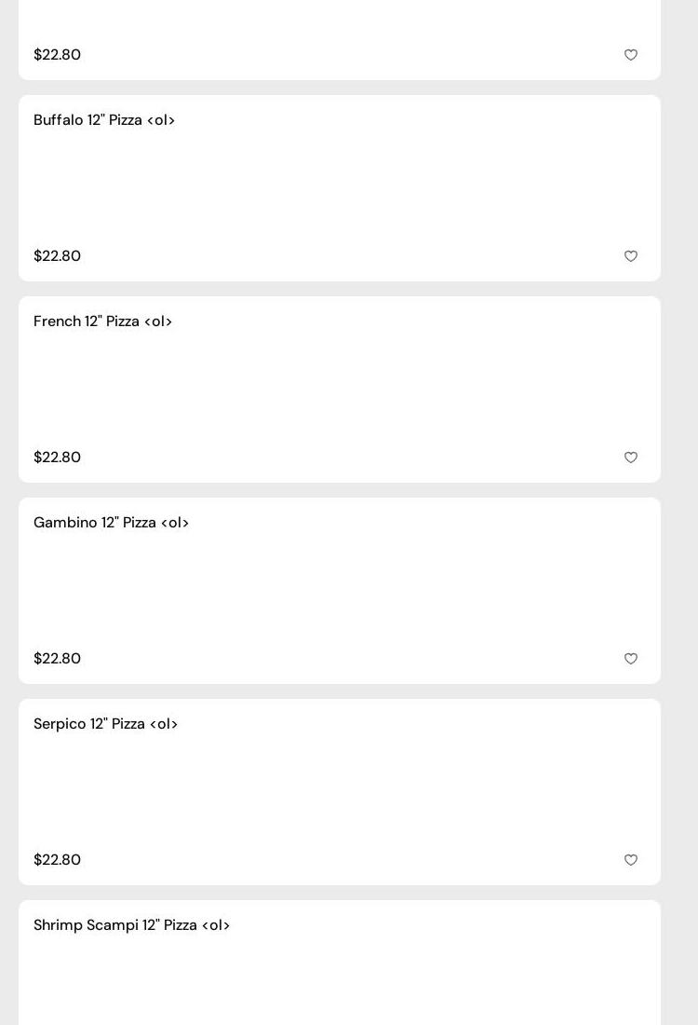Select the French 12" Pizza card body

click(340, 389)
